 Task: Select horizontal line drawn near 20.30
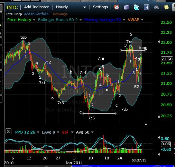(x=99, y=114)
